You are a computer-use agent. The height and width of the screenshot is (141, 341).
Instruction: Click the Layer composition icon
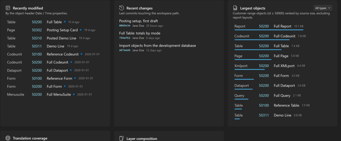121,138
